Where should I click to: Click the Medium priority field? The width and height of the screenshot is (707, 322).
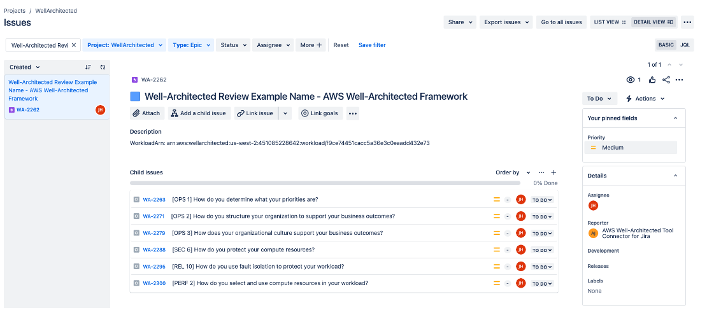[631, 148]
